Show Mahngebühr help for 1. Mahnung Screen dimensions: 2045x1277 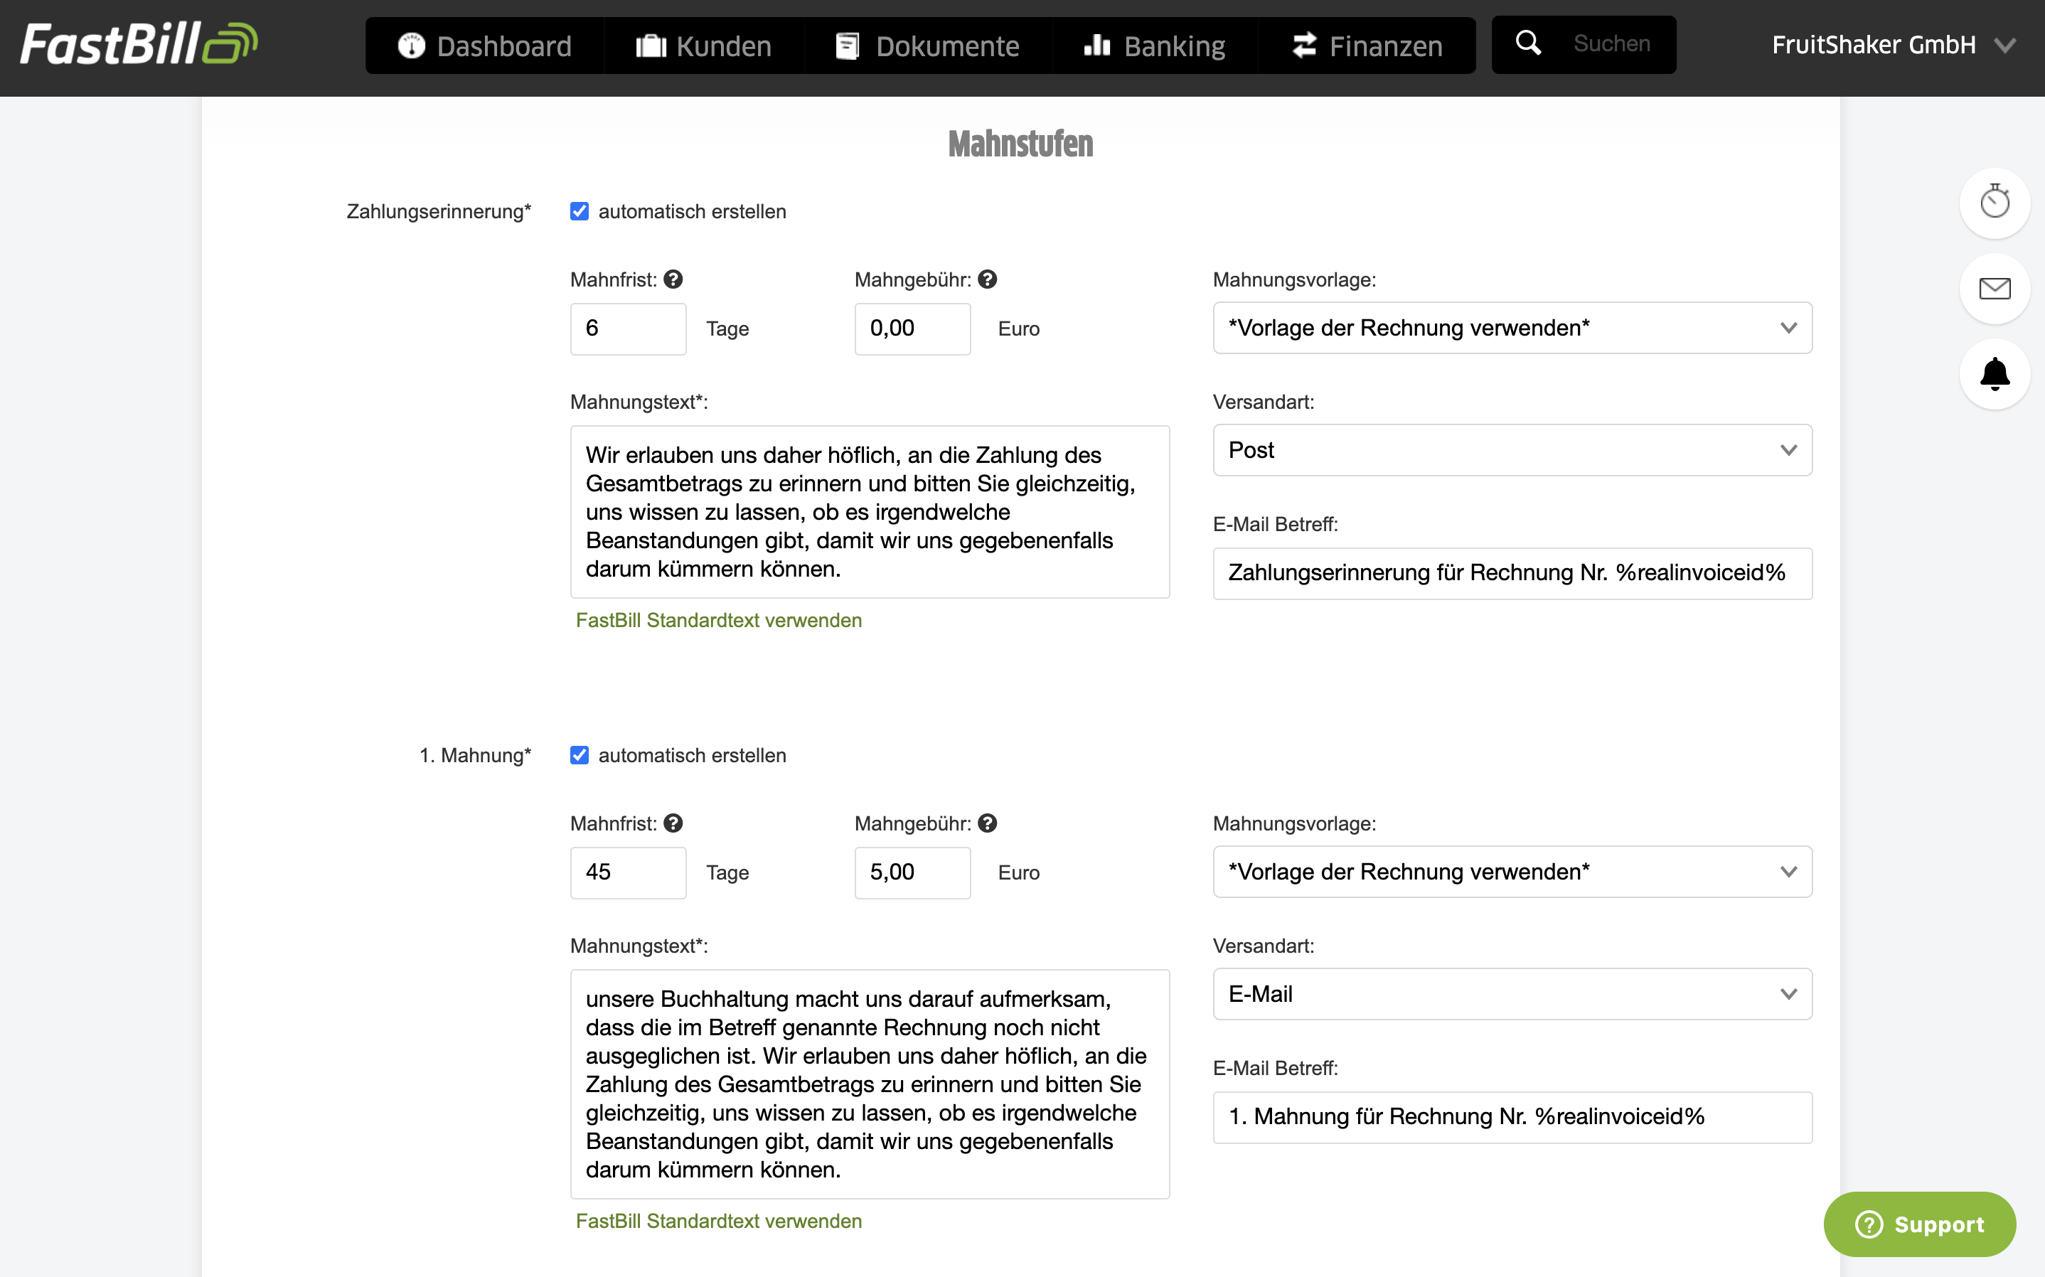pyautogui.click(x=987, y=823)
